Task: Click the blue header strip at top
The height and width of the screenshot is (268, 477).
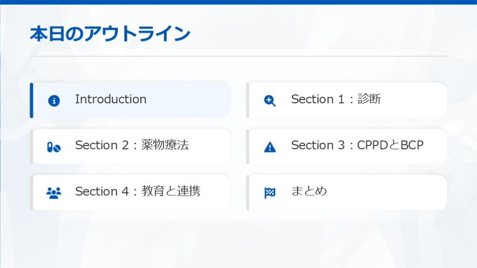Action: click(x=238, y=2)
